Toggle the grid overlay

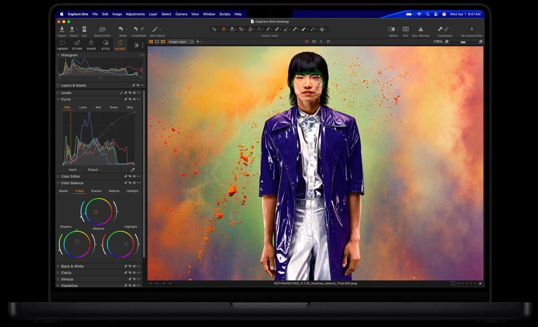point(405,29)
